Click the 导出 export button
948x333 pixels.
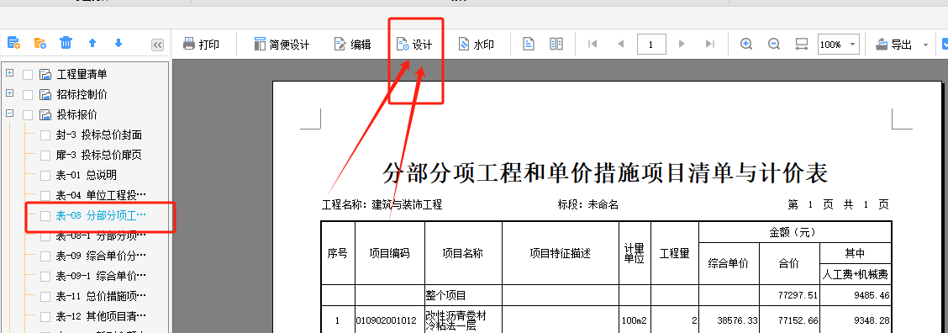894,45
